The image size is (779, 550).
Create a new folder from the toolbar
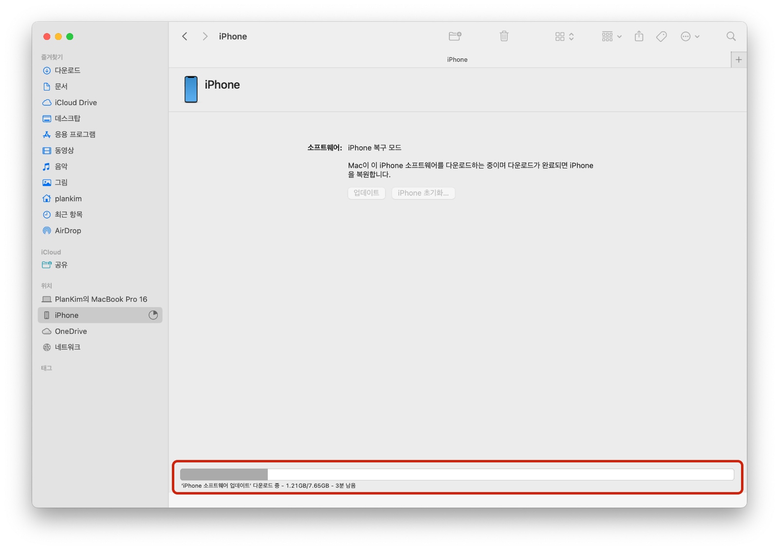tap(455, 36)
